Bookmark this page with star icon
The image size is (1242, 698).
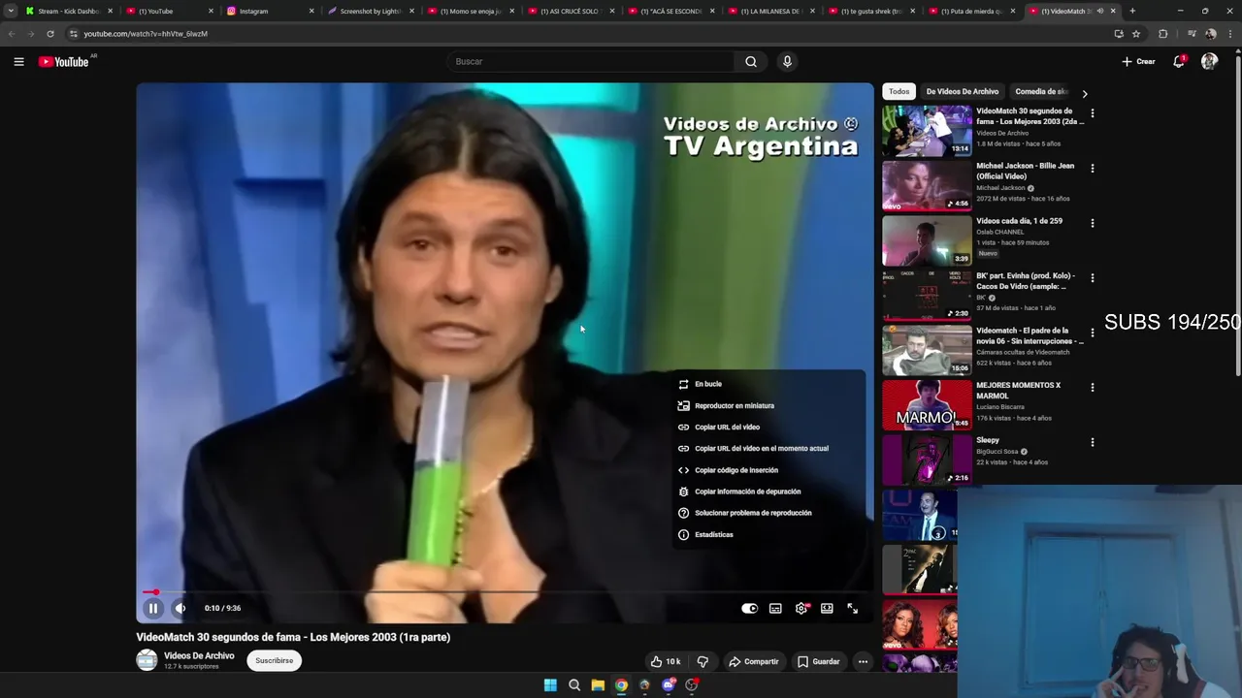click(1136, 33)
